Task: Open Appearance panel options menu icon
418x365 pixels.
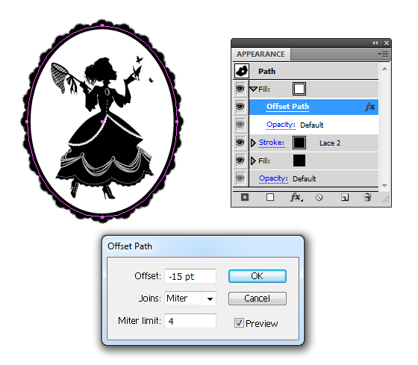Action: coord(383,54)
